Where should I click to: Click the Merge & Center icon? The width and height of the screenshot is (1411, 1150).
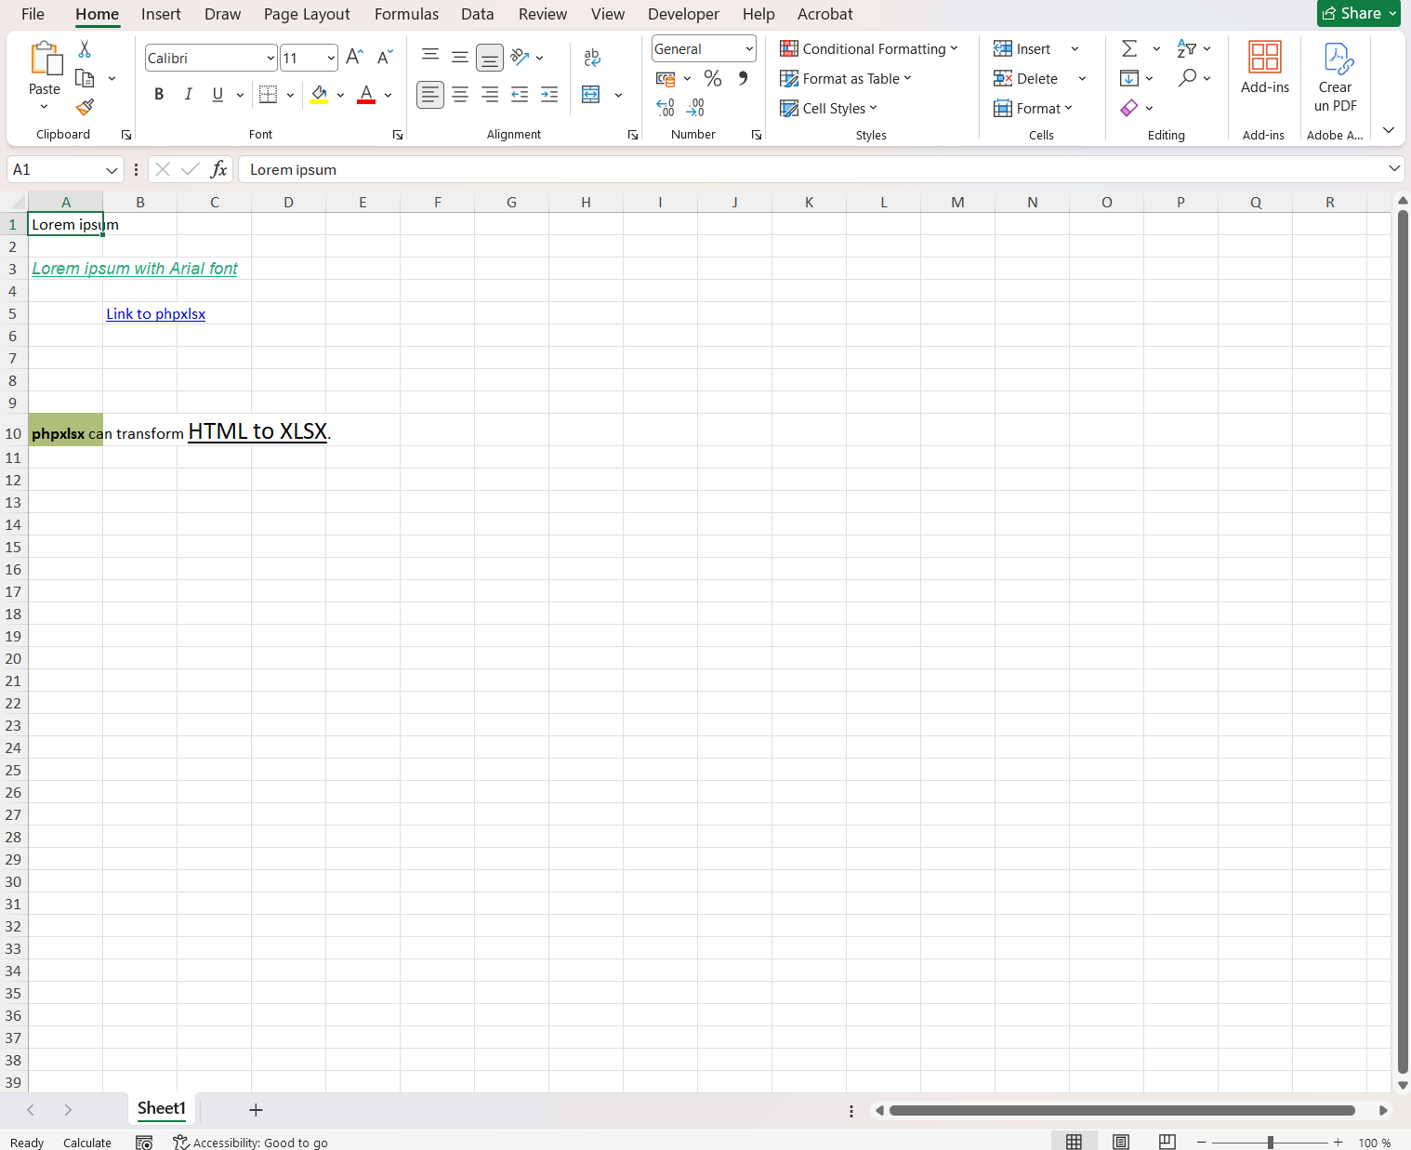[591, 95]
